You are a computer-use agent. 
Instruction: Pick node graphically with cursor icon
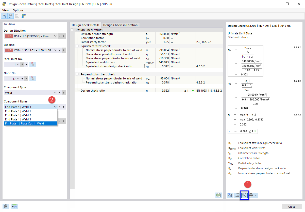pos(32,79)
